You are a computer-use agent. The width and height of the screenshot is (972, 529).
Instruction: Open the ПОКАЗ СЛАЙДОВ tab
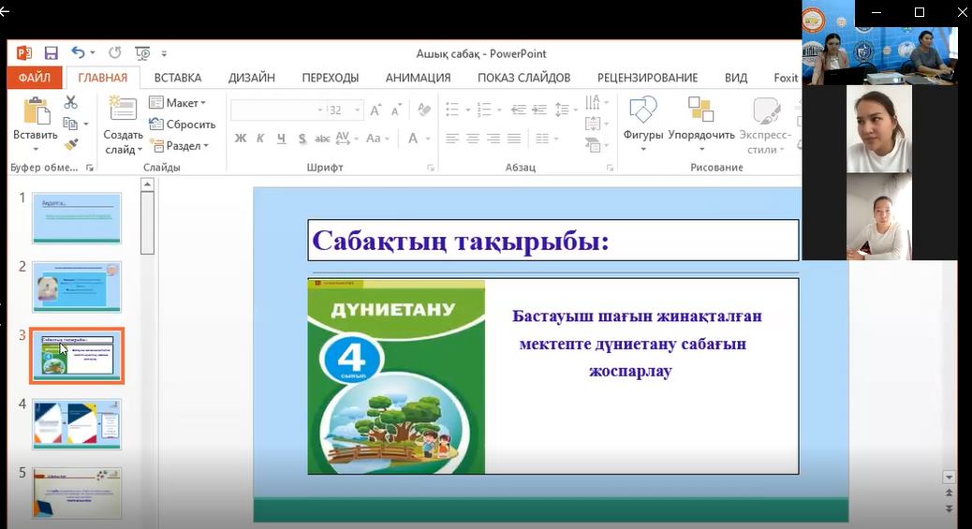point(523,78)
